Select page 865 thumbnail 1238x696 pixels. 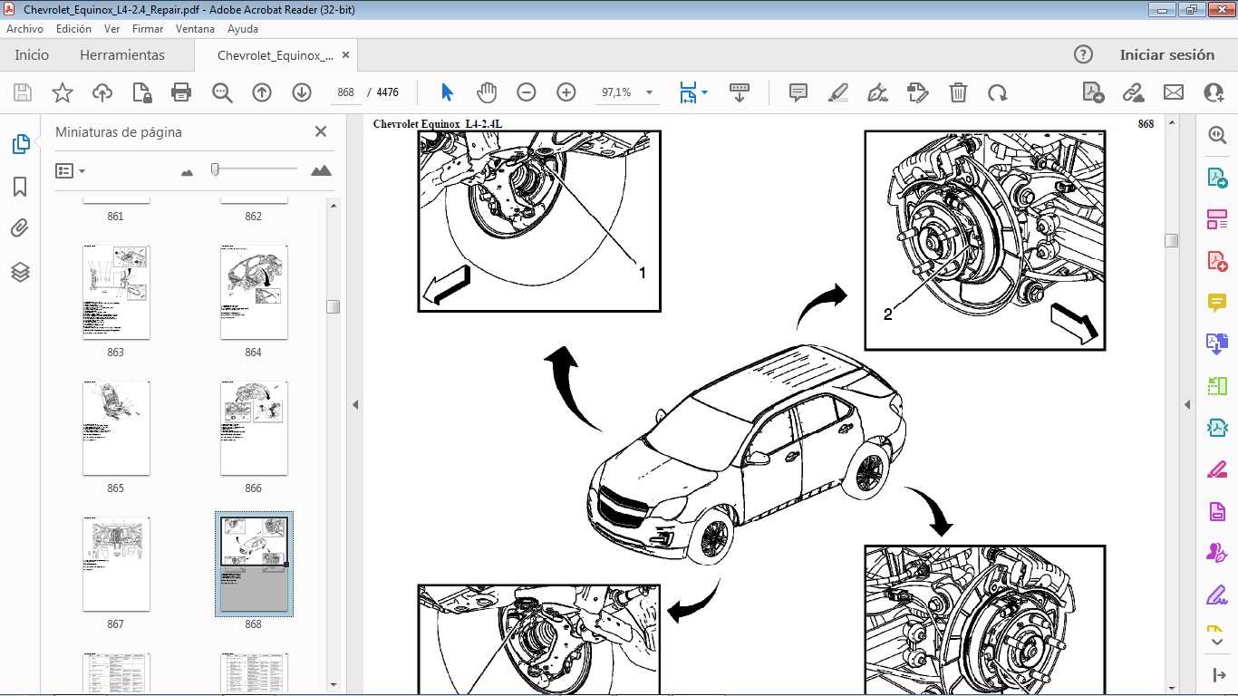click(116, 428)
